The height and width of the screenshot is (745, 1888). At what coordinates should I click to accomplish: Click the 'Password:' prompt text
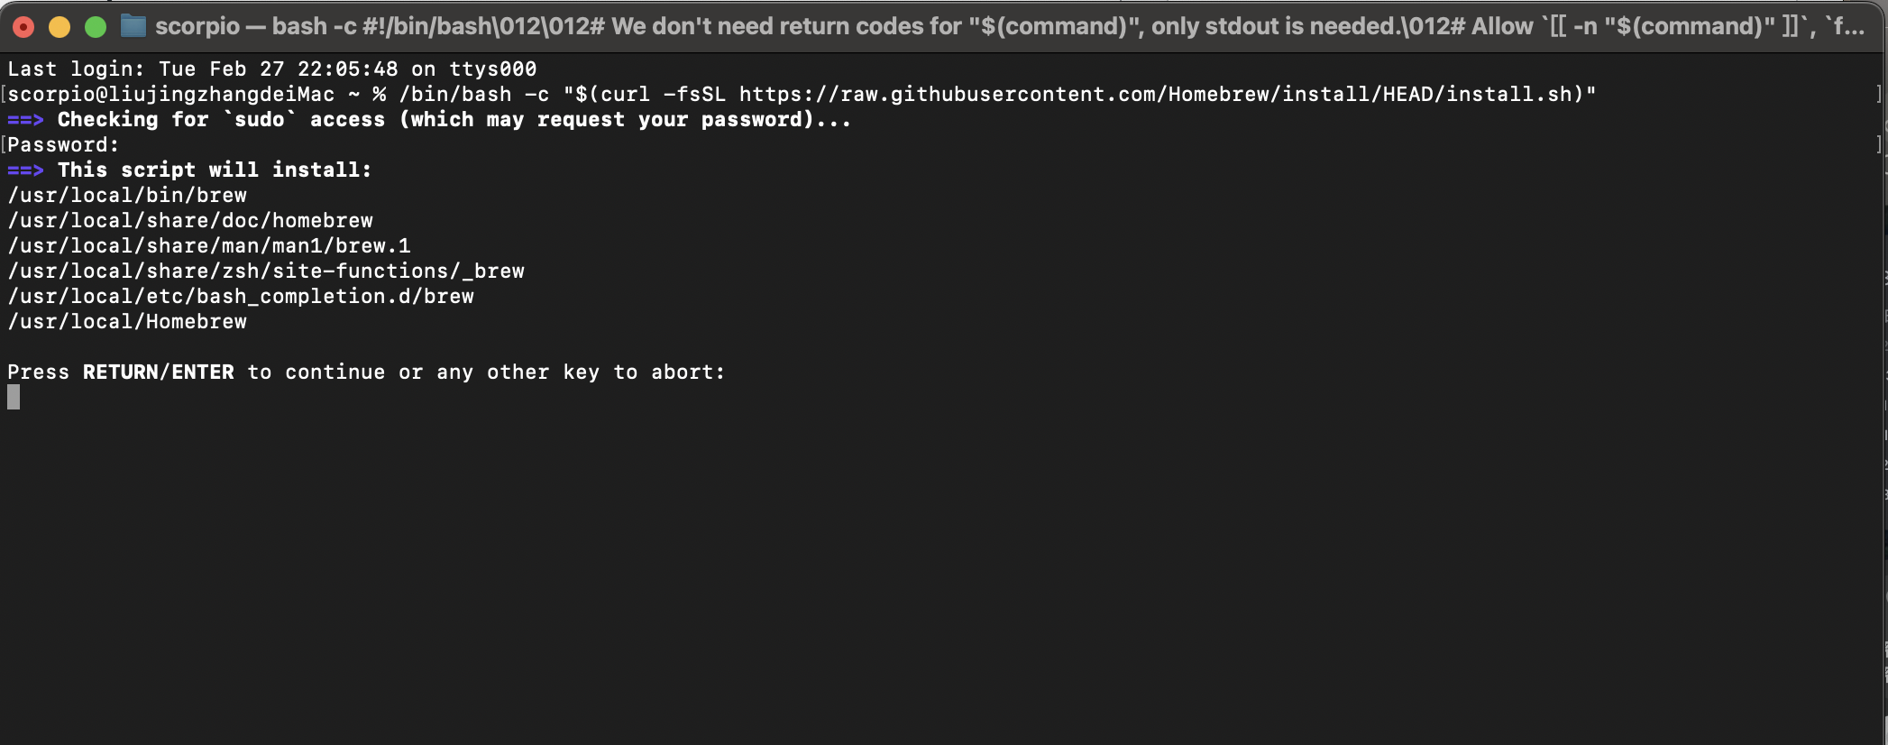pos(63,145)
